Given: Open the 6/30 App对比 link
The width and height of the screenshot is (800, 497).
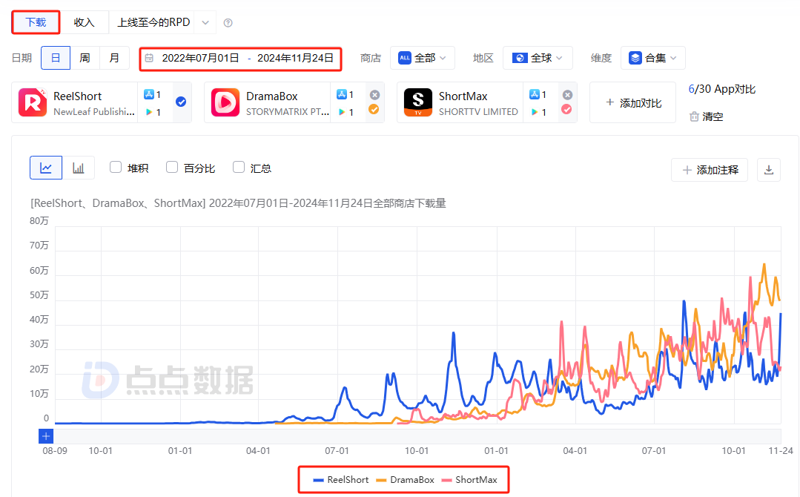Looking at the screenshot, I should [x=721, y=88].
